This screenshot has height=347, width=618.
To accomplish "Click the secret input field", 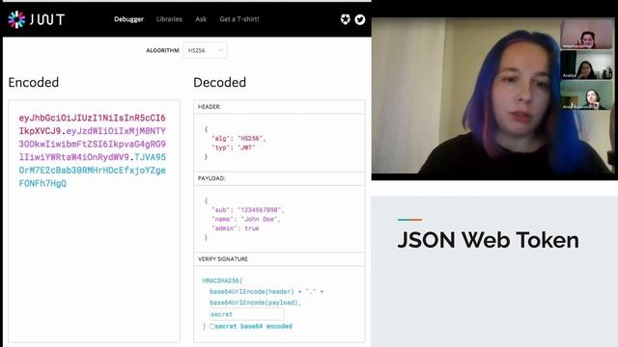I will tap(247, 314).
